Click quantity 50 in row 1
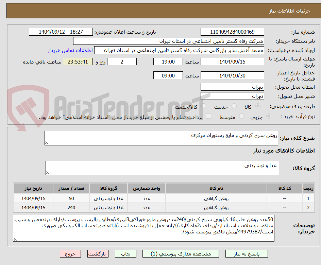Screen dimensions: 321x265 point(71,198)
